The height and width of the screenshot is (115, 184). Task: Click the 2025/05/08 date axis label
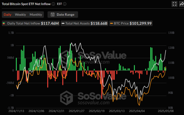(x=166, y=111)
